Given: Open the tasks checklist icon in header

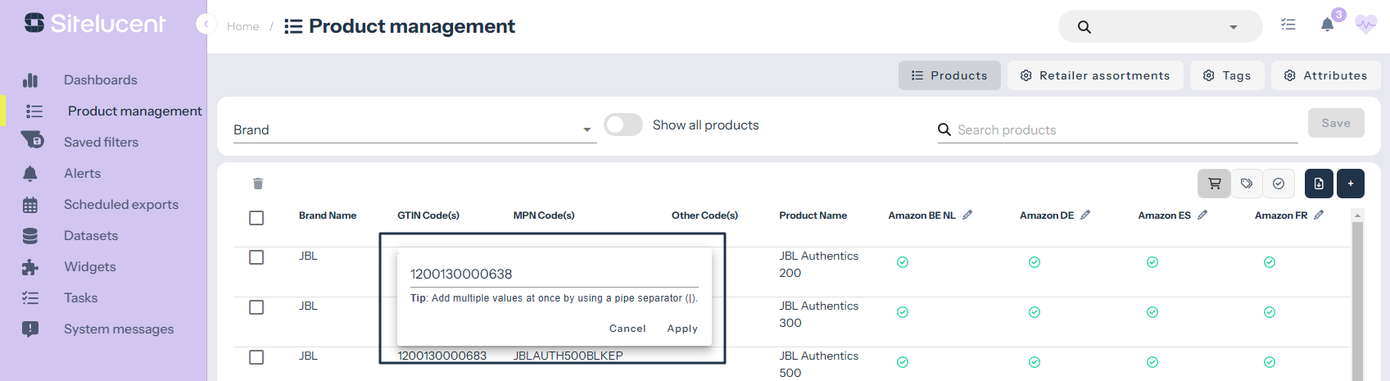Looking at the screenshot, I should pyautogui.click(x=1288, y=25).
